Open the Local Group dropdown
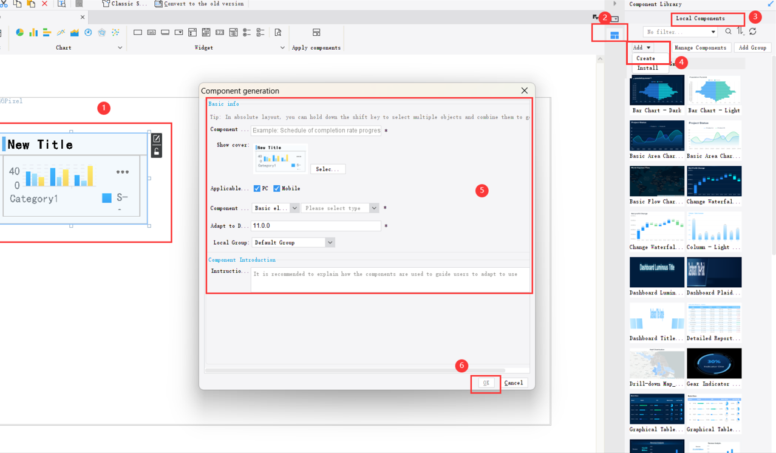This screenshot has height=453, width=776. coord(293,242)
